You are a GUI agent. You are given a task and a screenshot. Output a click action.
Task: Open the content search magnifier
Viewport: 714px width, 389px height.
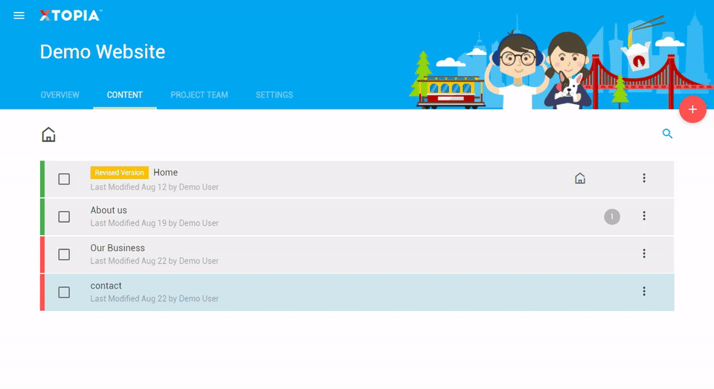click(667, 134)
